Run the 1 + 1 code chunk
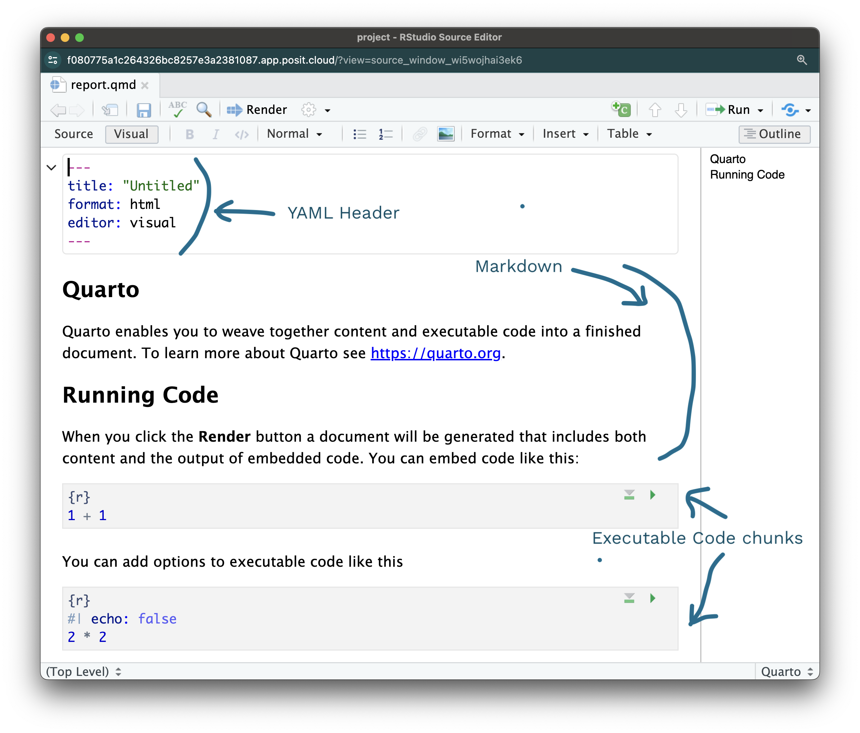Viewport: 860px width, 733px height. [653, 495]
